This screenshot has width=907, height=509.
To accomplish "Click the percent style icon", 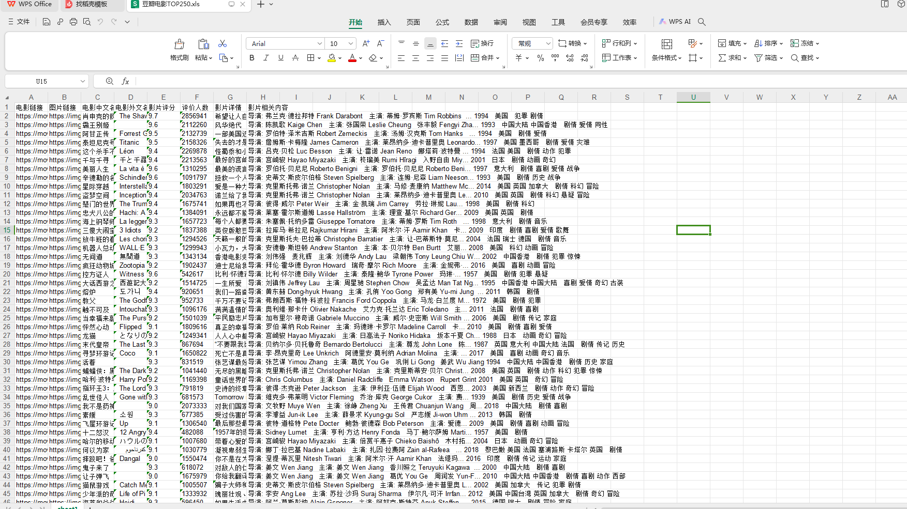I will point(541,58).
